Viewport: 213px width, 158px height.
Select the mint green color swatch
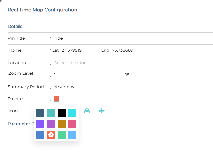click(62, 135)
